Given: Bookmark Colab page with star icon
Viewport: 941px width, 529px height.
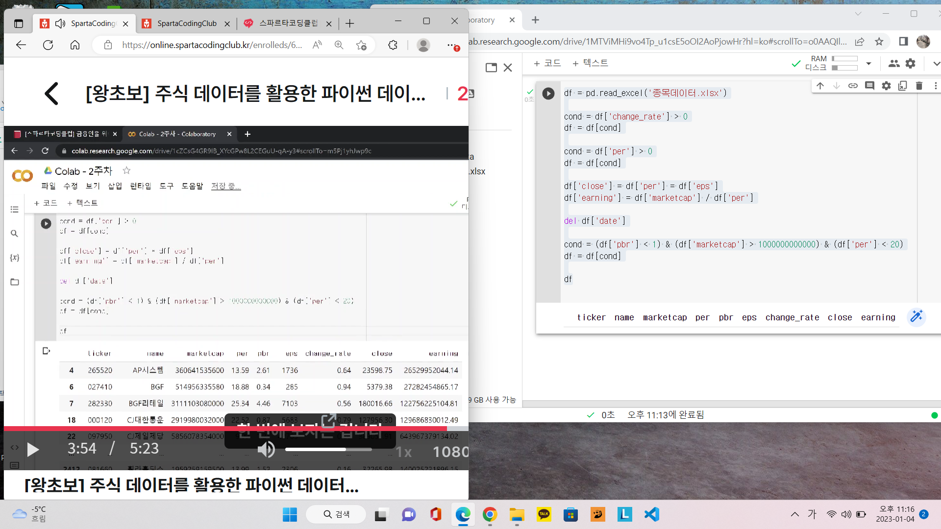Looking at the screenshot, I should pos(879,42).
